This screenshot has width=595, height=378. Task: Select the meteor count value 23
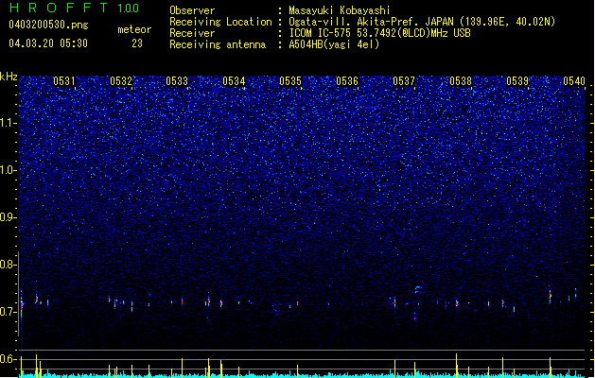(137, 43)
